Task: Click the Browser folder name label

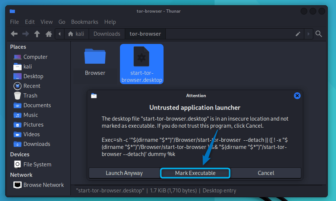Action: point(95,73)
